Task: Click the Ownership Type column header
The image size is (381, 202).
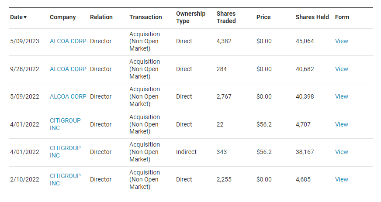Action: click(191, 17)
